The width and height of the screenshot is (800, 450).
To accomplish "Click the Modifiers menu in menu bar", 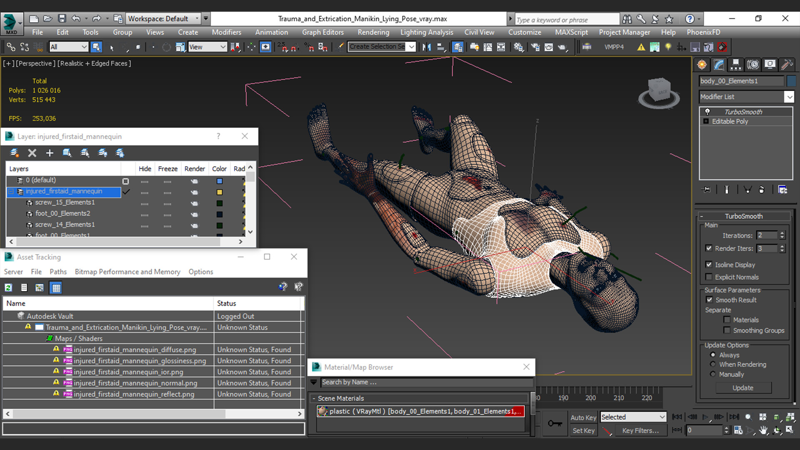I will point(226,32).
